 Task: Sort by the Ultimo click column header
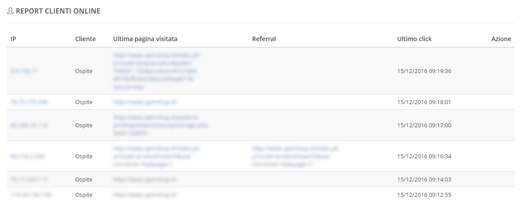coord(415,39)
